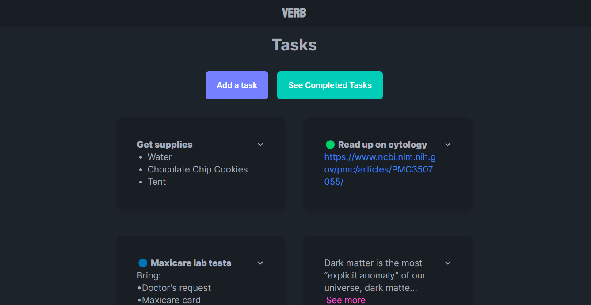The width and height of the screenshot is (591, 305).
Task: Click the Water list item
Action: point(160,157)
